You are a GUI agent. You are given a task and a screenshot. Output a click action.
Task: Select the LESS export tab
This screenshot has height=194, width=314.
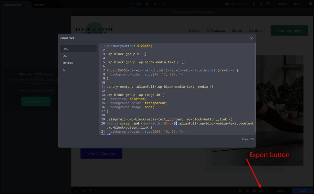[x=78, y=49]
